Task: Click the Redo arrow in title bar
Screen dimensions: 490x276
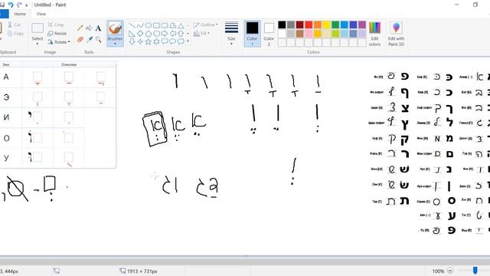Action: (19, 5)
